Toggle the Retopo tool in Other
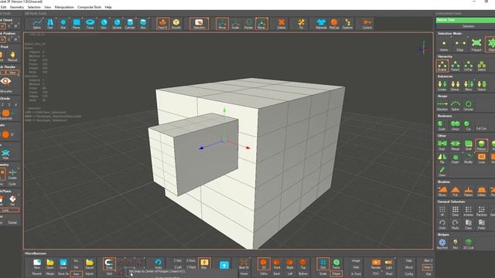 (481, 145)
